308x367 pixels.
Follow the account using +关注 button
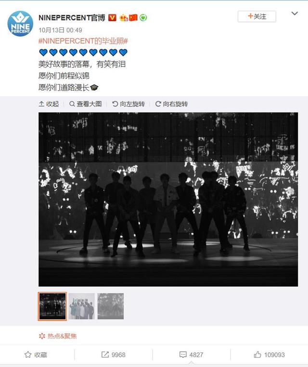pyautogui.click(x=257, y=16)
